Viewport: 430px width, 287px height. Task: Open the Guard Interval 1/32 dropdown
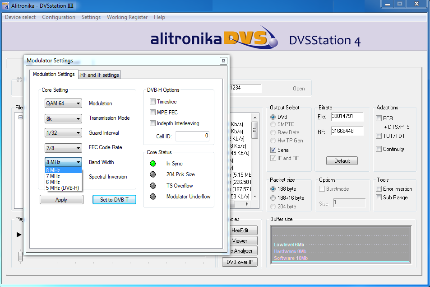point(64,133)
